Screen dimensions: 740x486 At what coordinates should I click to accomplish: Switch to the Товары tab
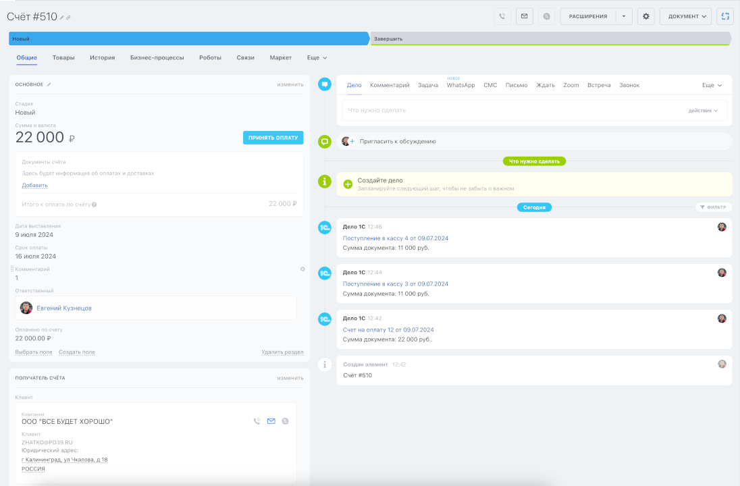(x=63, y=58)
